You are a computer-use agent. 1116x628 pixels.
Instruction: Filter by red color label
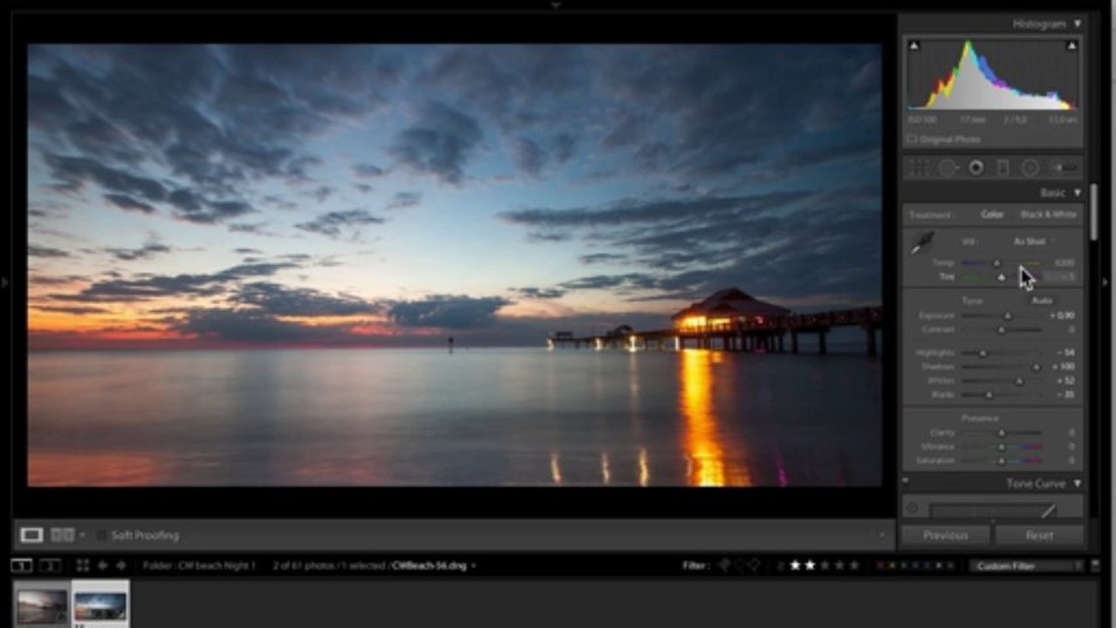click(x=881, y=566)
